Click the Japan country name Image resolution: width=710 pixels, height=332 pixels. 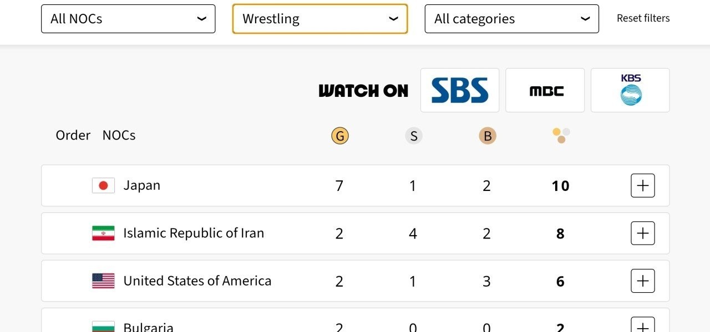(141, 185)
